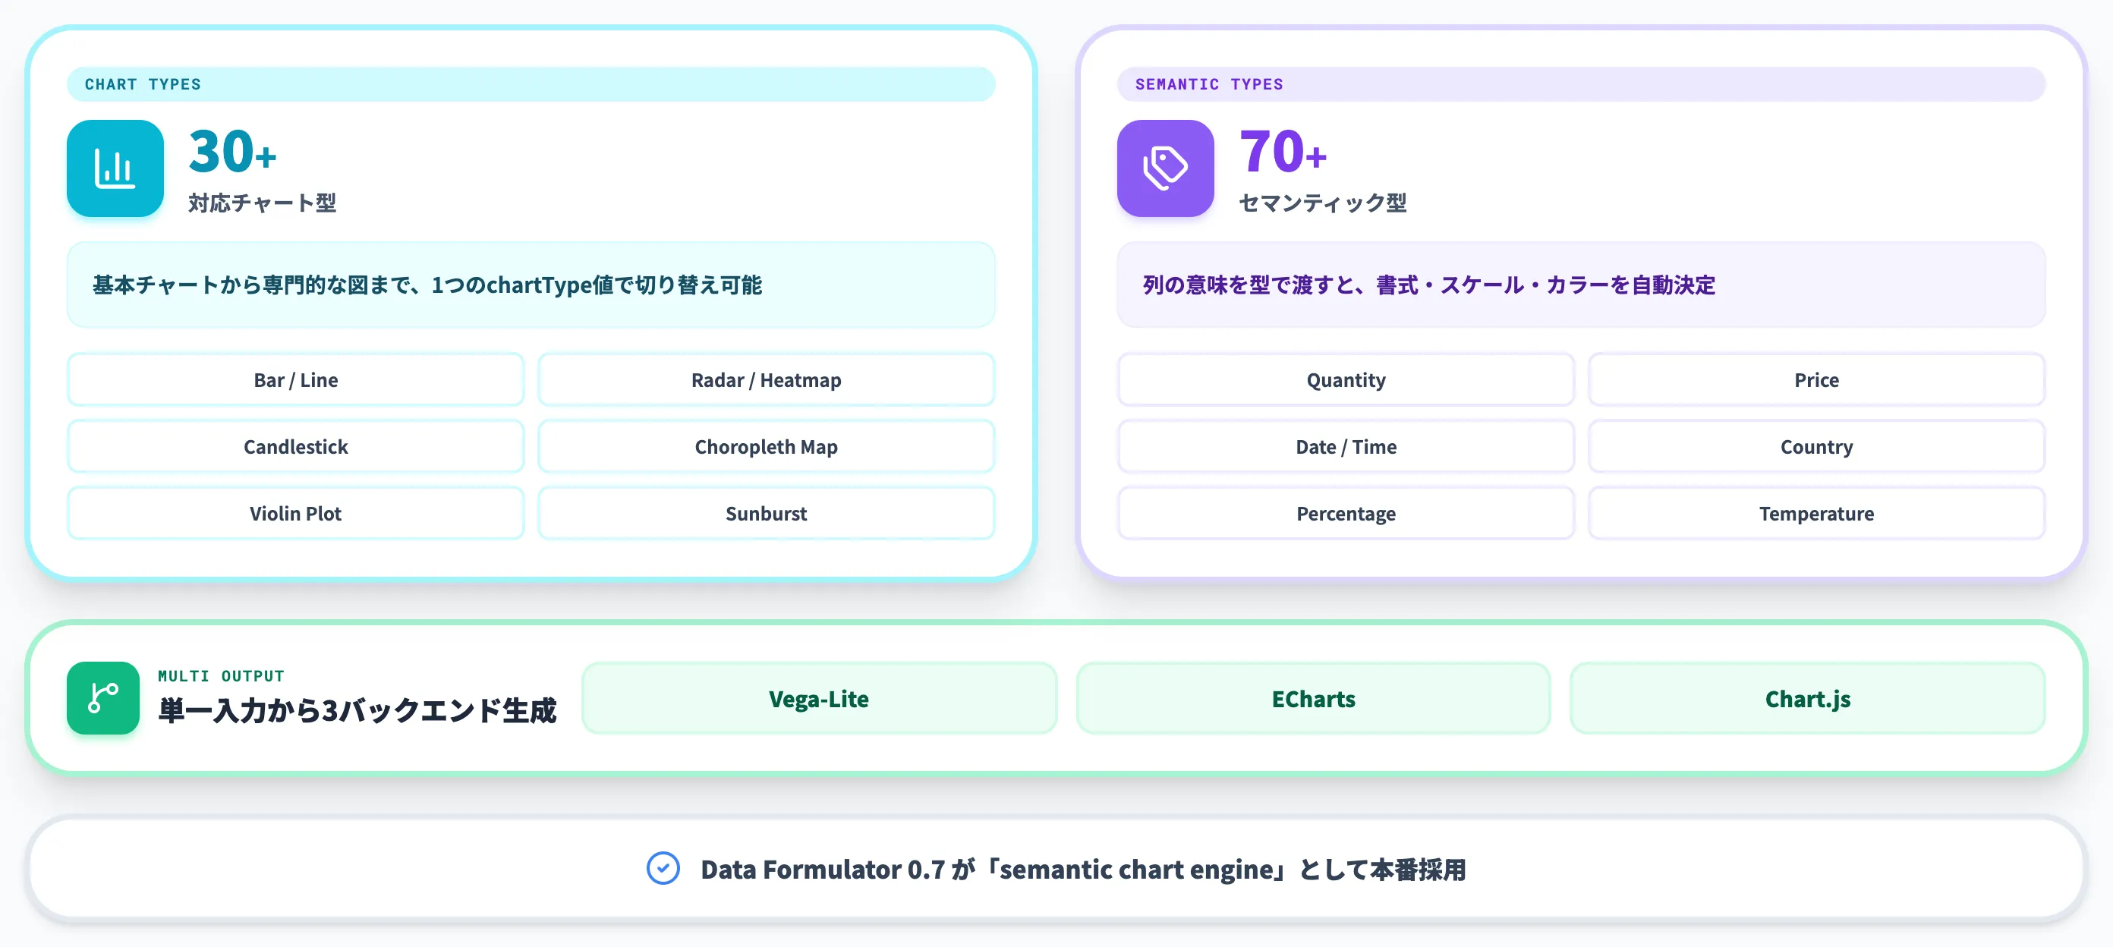The image size is (2113, 947).
Task: Select the Price semantic type chip
Action: pos(1816,379)
